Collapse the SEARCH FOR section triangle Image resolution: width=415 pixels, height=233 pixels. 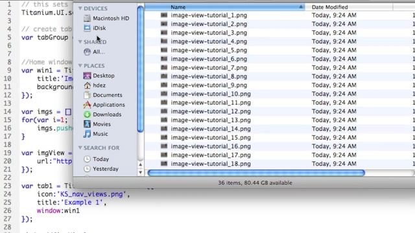tap(80, 148)
